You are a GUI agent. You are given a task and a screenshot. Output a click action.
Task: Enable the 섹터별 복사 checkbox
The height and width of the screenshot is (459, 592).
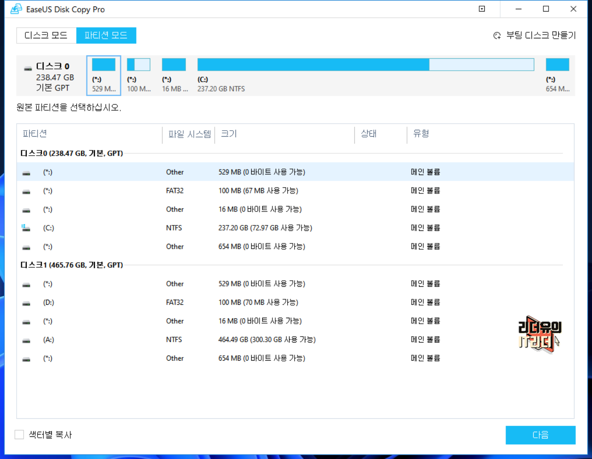click(x=19, y=435)
